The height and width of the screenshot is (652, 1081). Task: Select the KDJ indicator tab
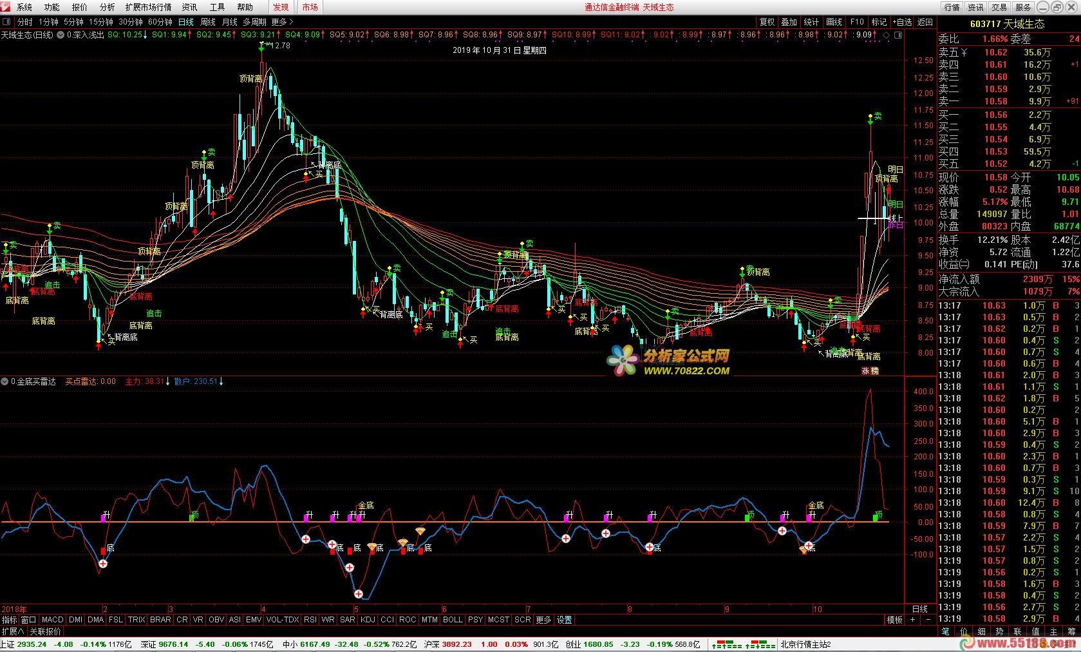coord(368,620)
